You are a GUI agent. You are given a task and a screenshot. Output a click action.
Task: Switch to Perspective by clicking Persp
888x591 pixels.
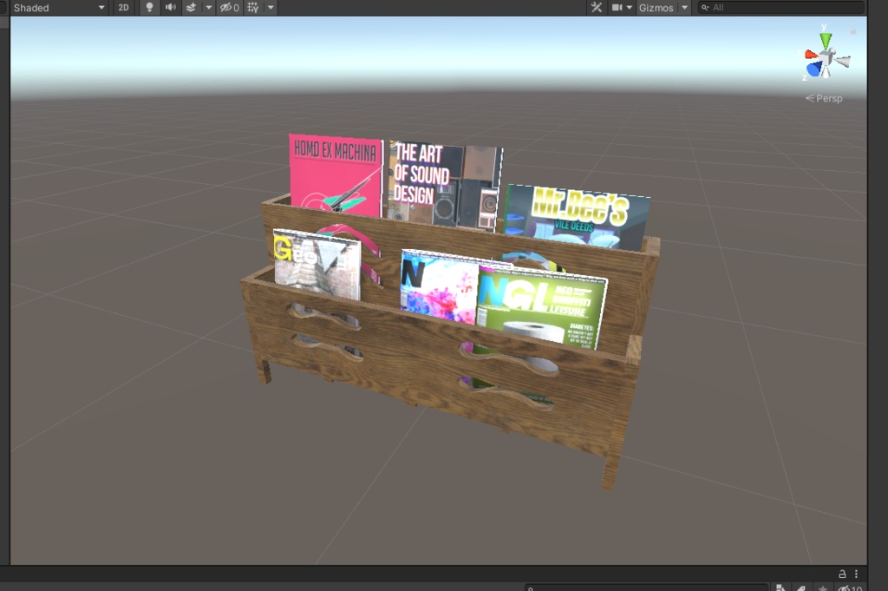tap(829, 98)
